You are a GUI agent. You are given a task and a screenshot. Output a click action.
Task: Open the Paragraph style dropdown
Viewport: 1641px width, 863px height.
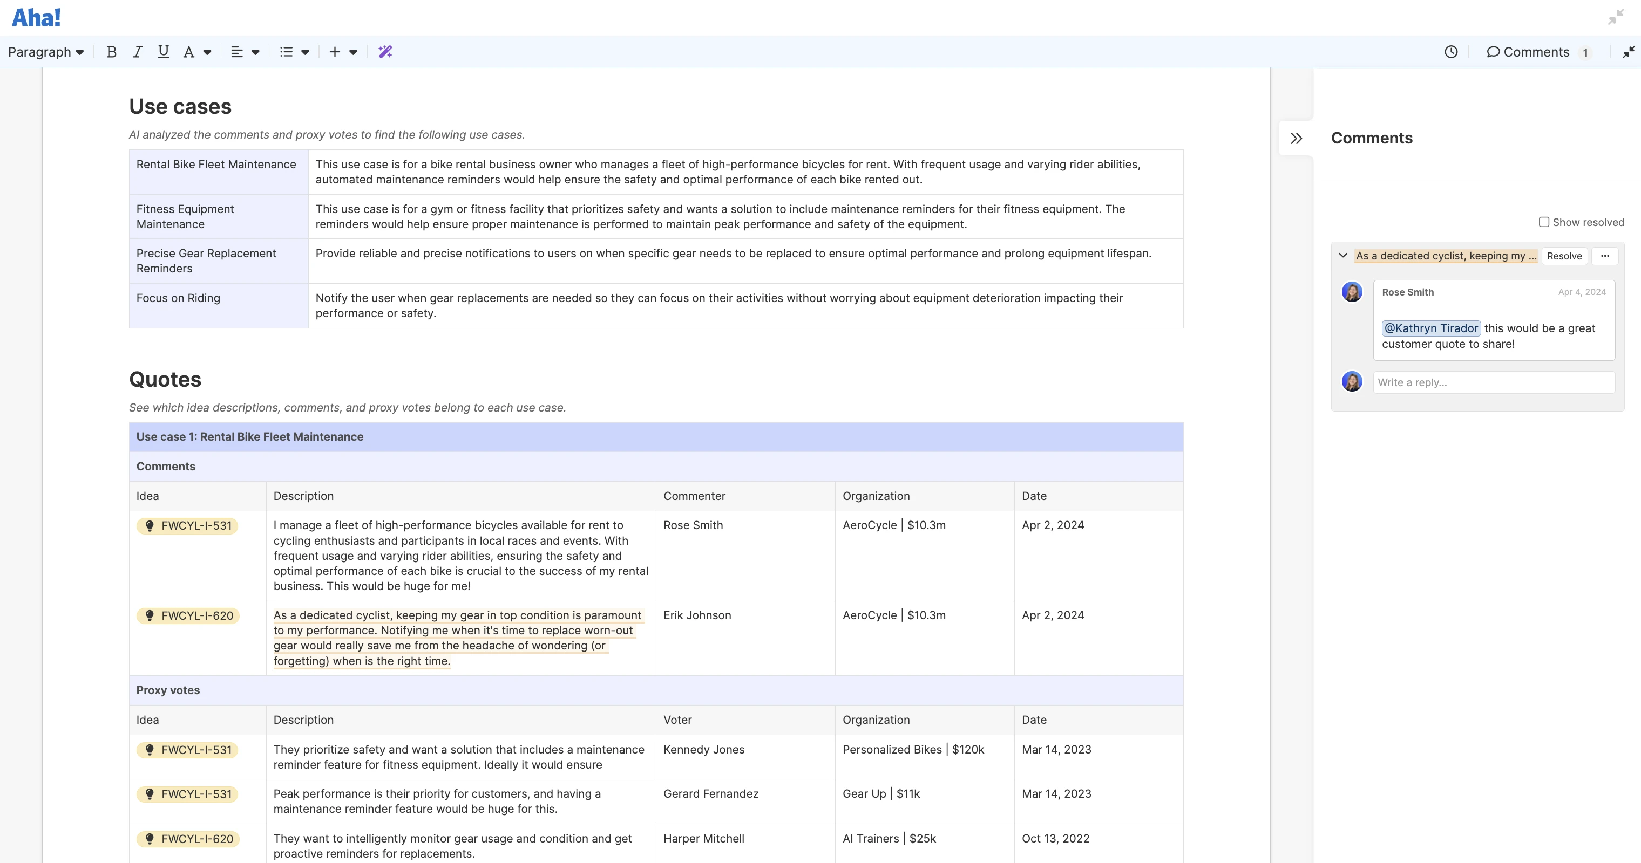(x=46, y=52)
